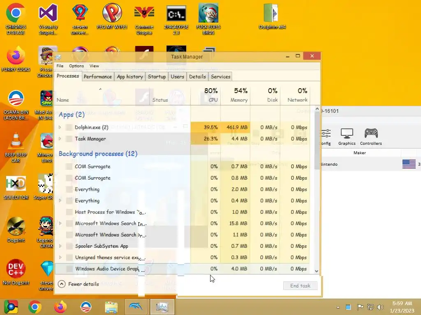Open Graphics settings in Dolphin window
421x315 pixels.
[347, 137]
